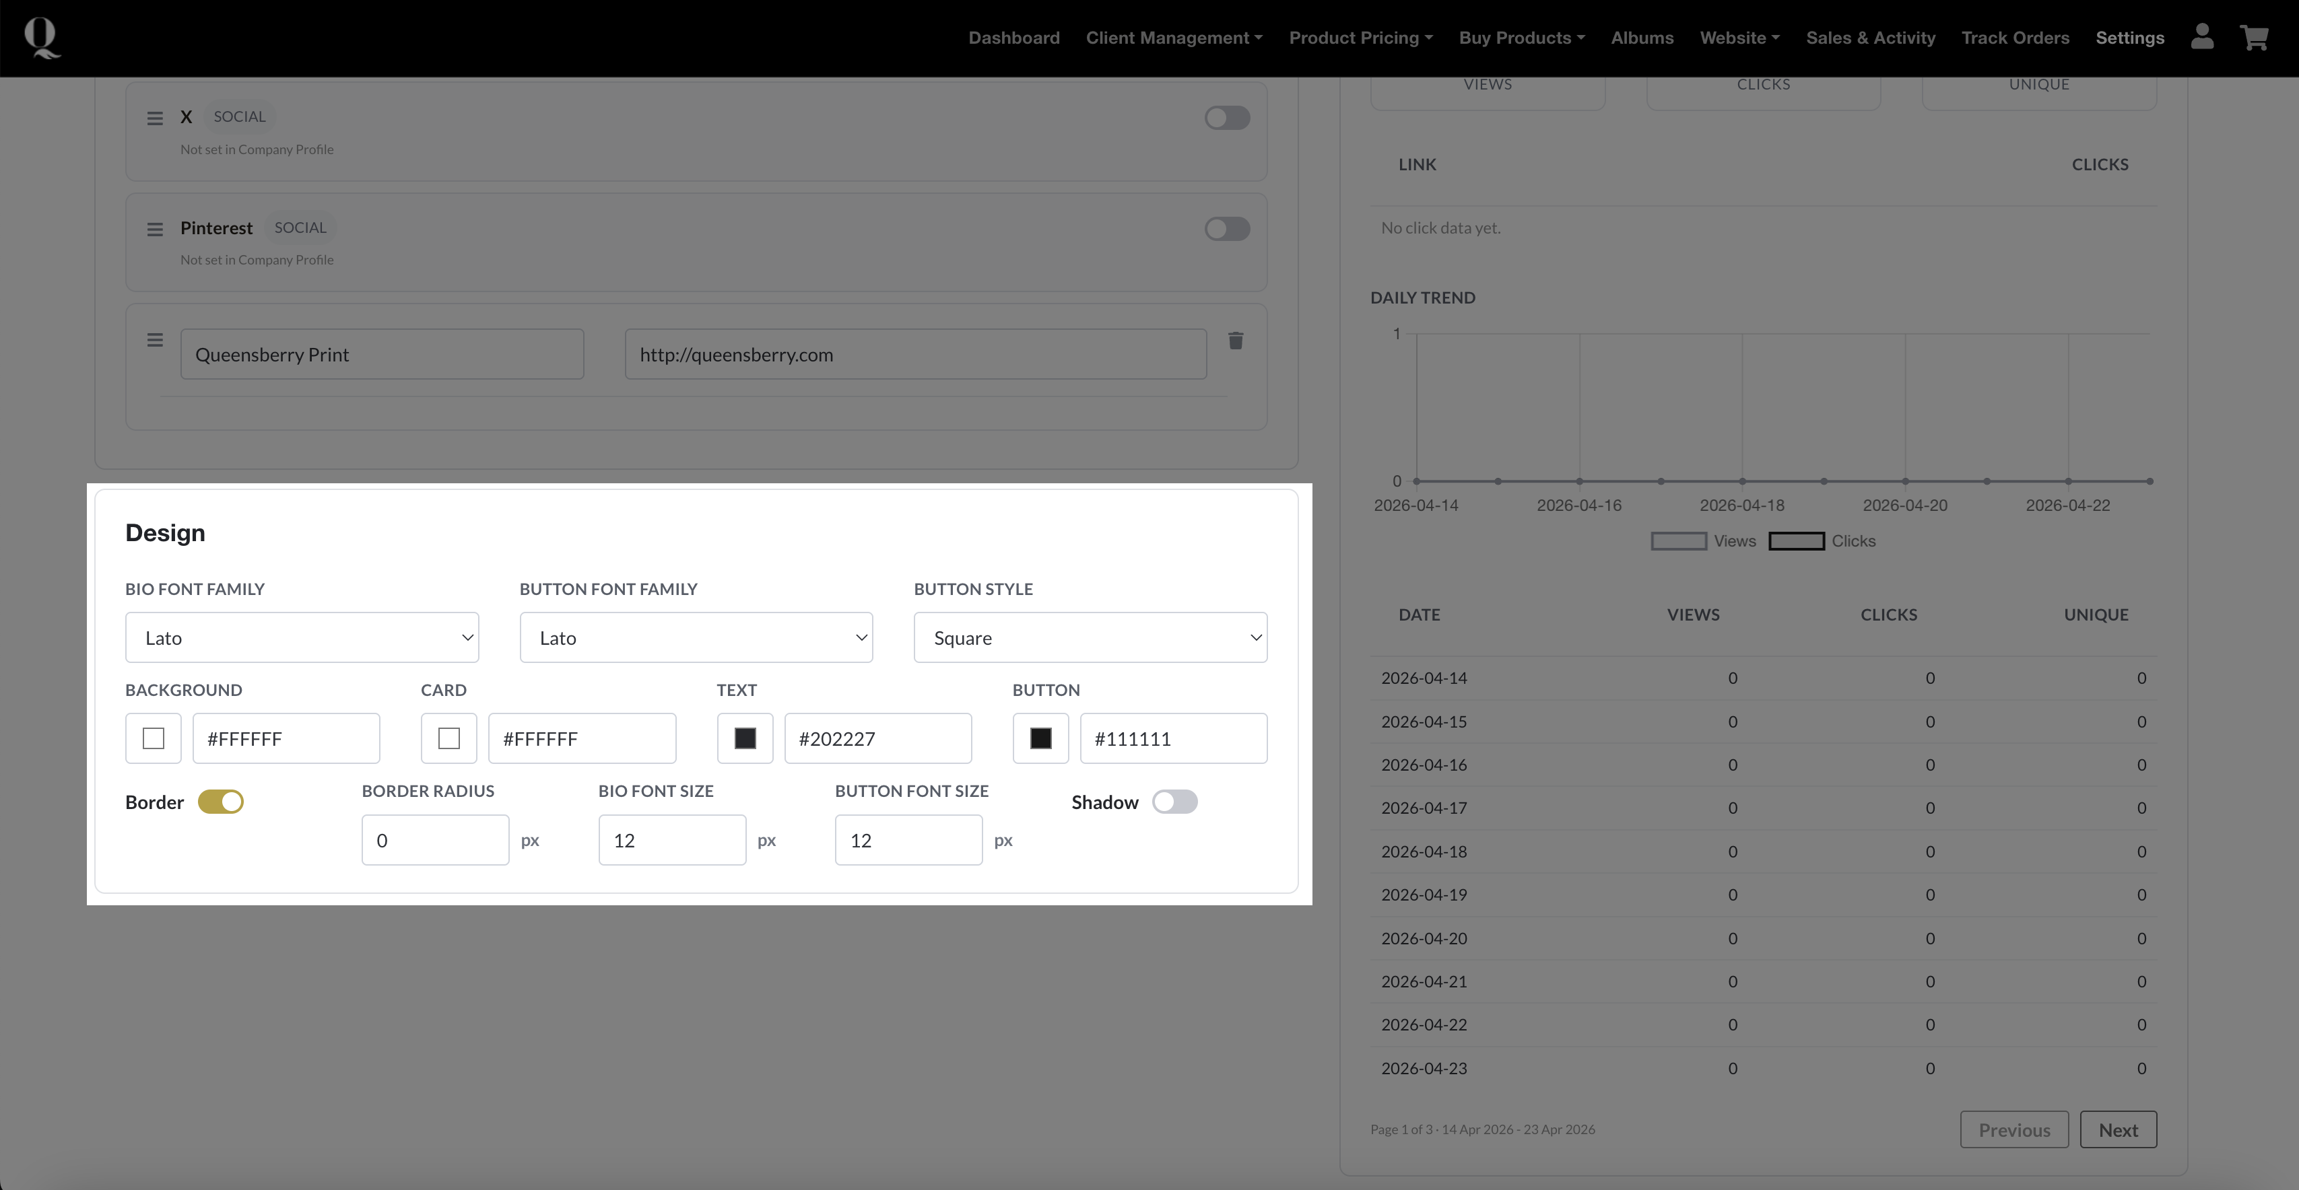Click the Previous page button
Screen dimensions: 2299x1190
(x=2013, y=1130)
